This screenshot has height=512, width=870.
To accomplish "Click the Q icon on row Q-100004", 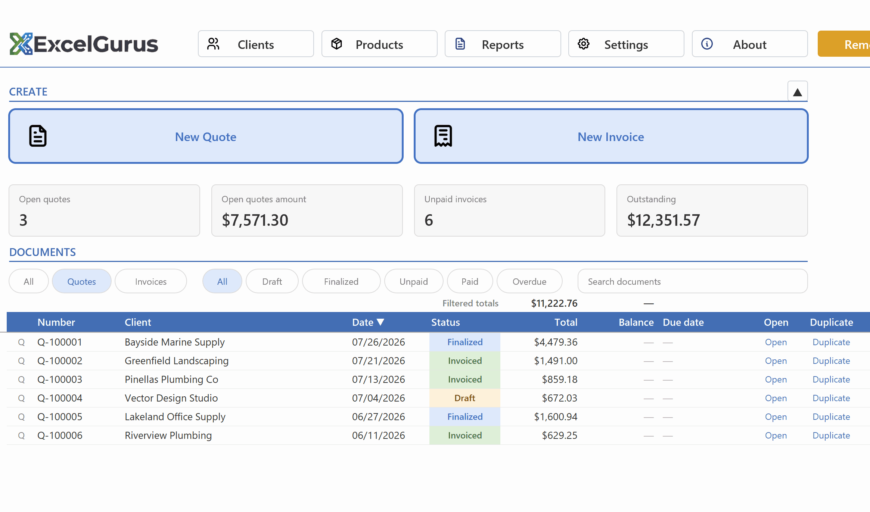I will [x=21, y=398].
